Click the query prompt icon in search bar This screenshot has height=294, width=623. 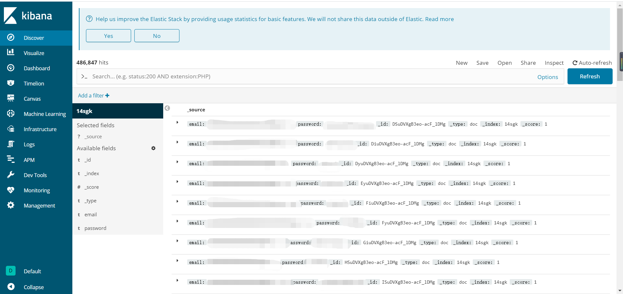84,76
